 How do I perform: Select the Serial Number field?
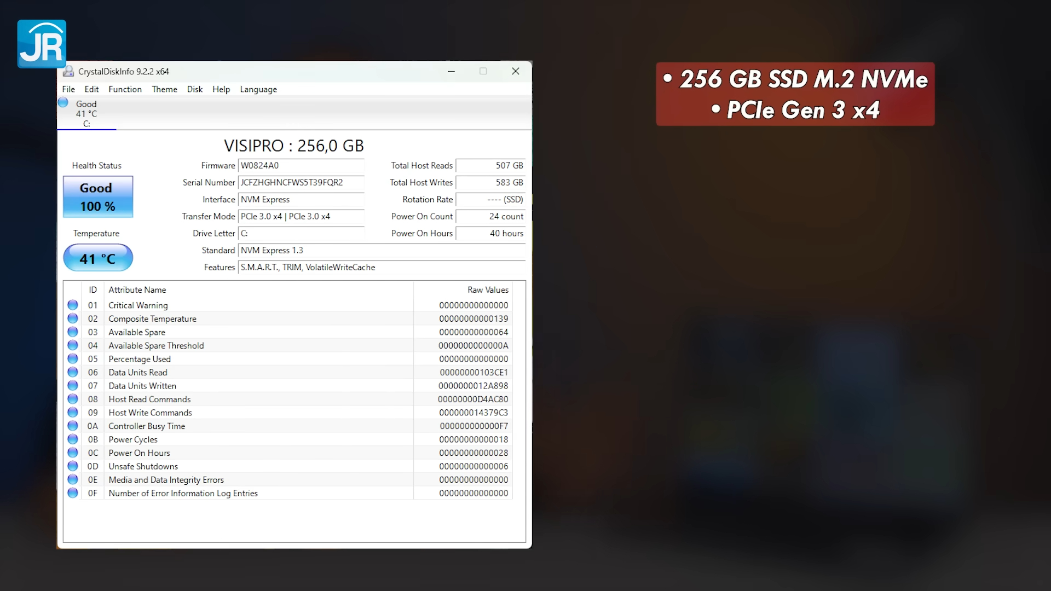[x=301, y=182]
